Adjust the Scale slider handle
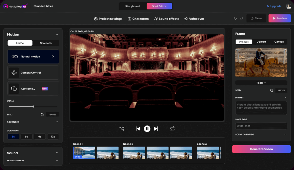 pyautogui.click(x=33, y=107)
